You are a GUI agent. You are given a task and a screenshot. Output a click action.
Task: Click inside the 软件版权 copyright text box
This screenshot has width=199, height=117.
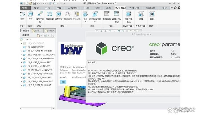134,77
